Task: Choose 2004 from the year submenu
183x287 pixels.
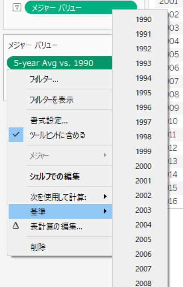Action: pyautogui.click(x=143, y=225)
